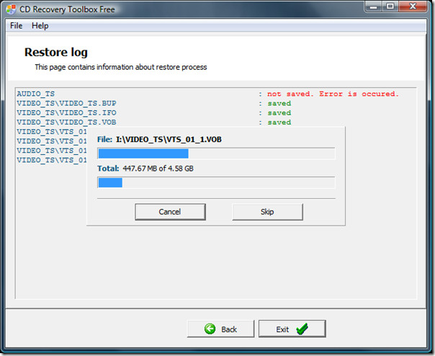Click the saved status of VIDEO_TS.VOB
Viewport: 435px width, 356px height.
pos(279,123)
